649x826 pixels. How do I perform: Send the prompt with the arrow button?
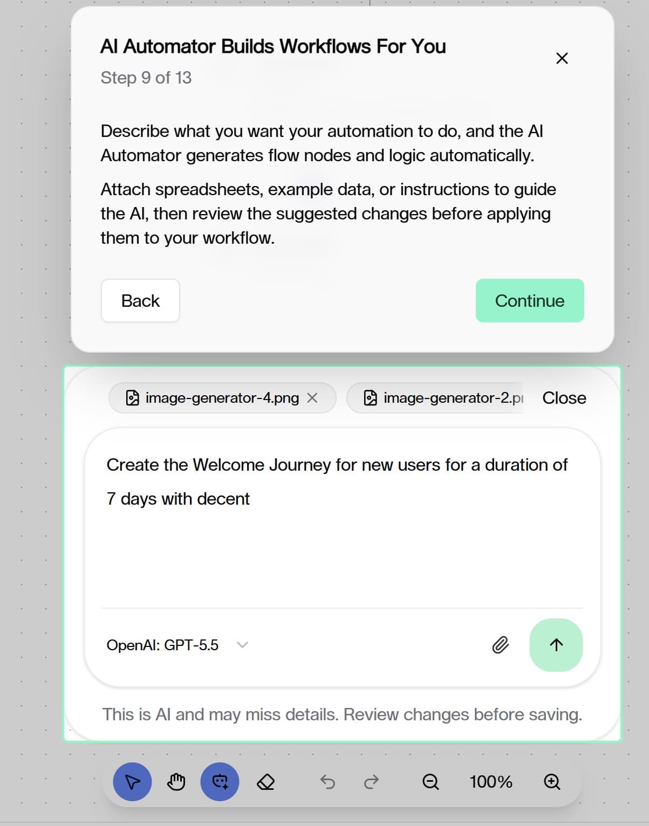[556, 645]
